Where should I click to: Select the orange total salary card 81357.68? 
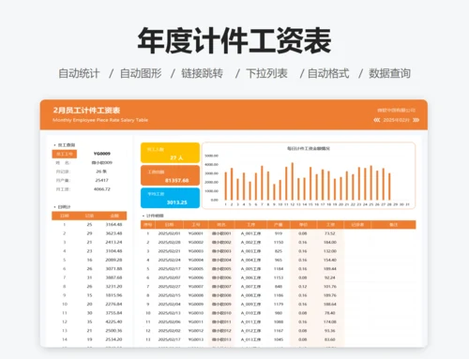[170, 175]
